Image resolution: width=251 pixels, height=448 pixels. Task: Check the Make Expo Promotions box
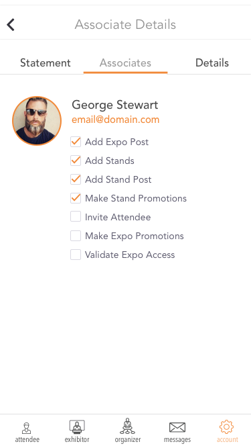[76, 236]
